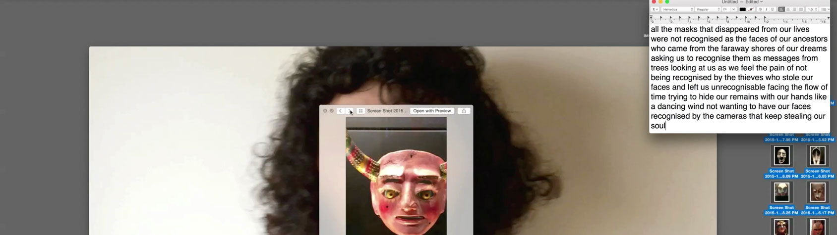Click the Open with Preview button

pos(432,111)
